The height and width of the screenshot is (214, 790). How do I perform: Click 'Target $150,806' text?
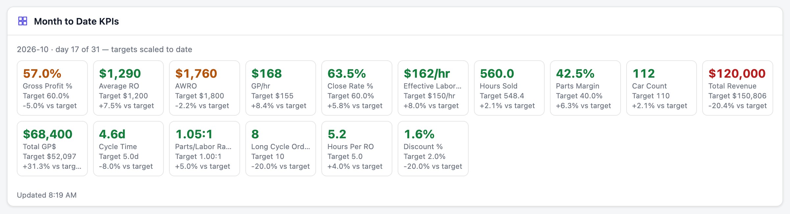click(737, 96)
